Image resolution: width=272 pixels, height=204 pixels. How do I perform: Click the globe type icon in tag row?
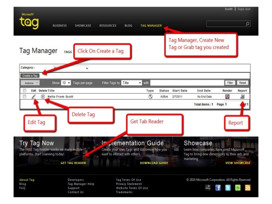pyautogui.click(x=151, y=97)
